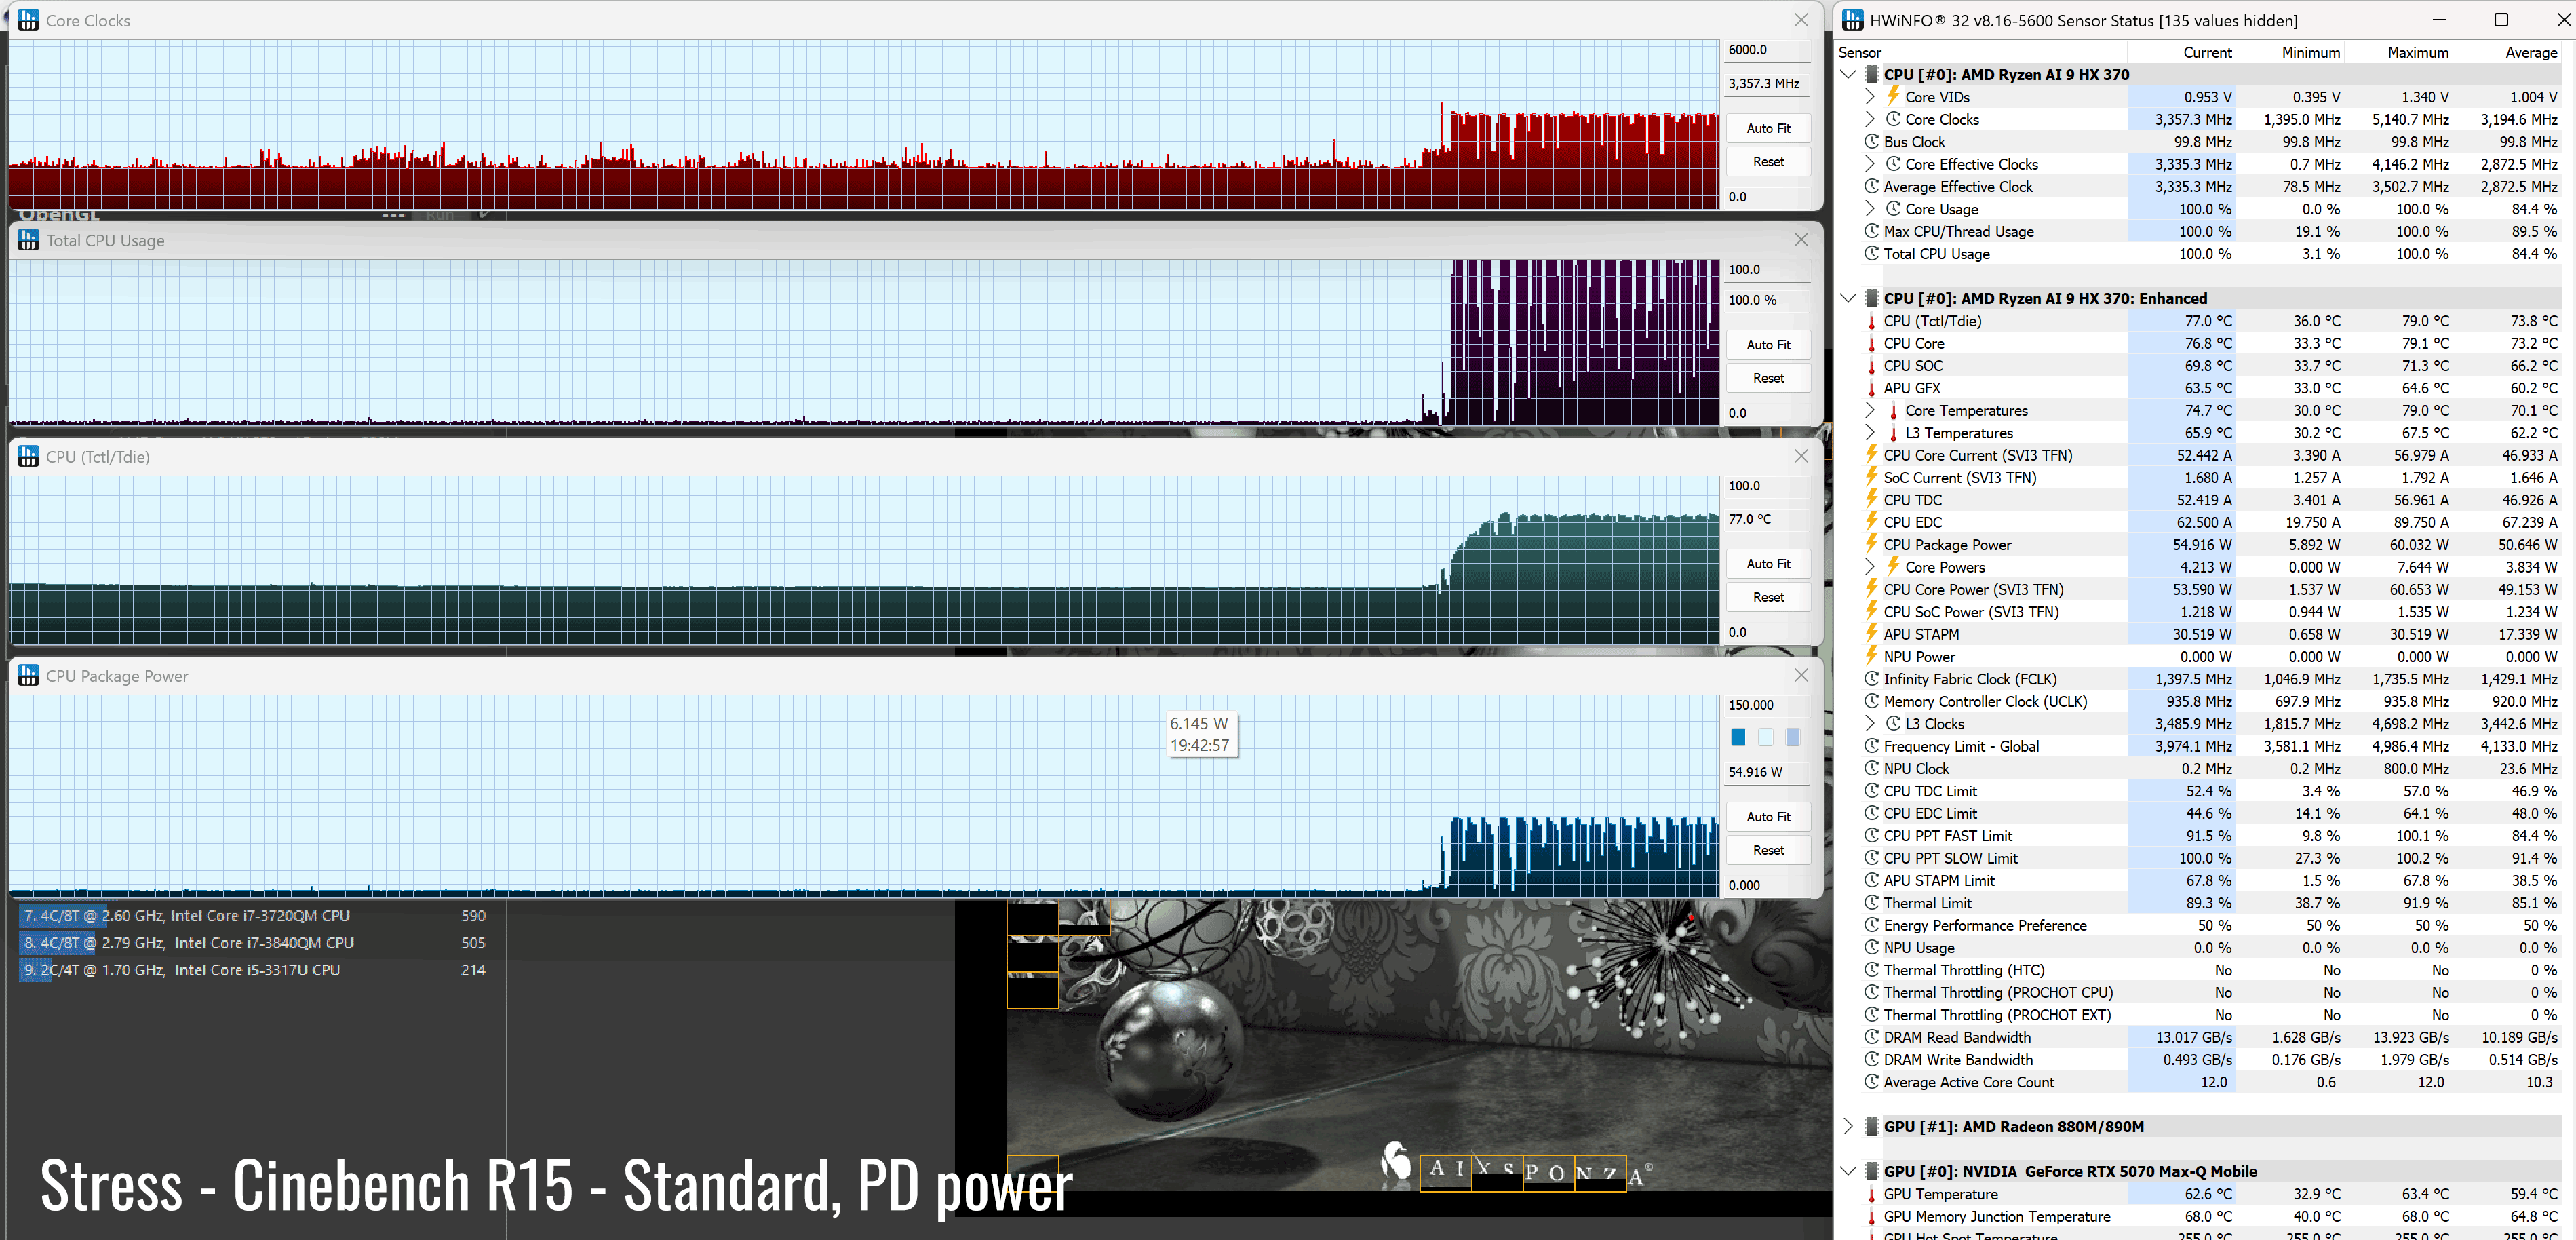The image size is (2576, 1240).
Task: Expand the Core Usage row
Action: (1869, 209)
